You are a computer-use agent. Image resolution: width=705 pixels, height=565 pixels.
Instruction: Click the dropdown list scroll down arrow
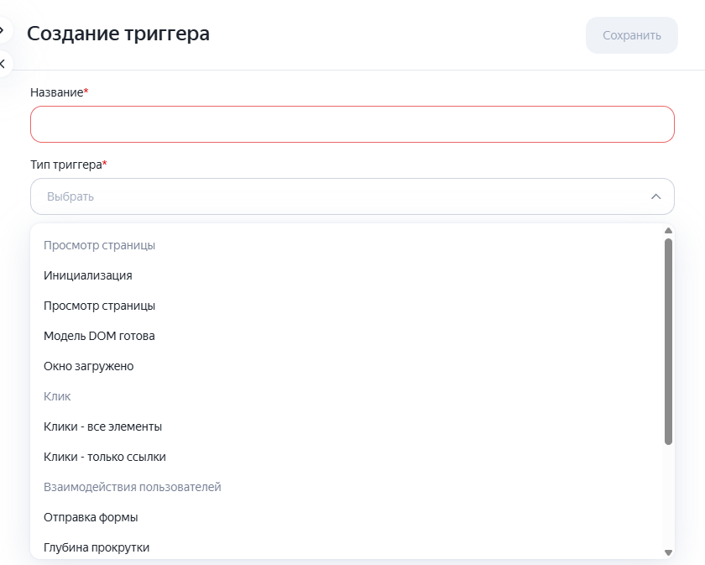point(668,552)
